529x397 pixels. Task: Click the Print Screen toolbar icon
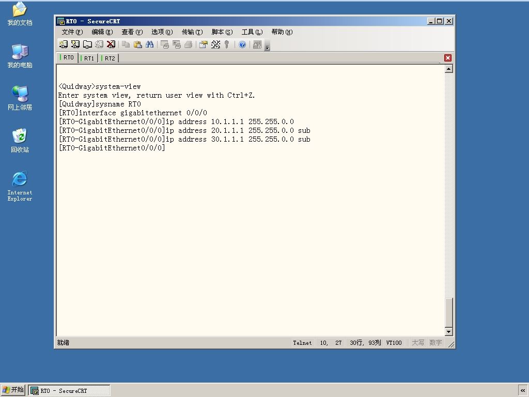click(x=165, y=44)
